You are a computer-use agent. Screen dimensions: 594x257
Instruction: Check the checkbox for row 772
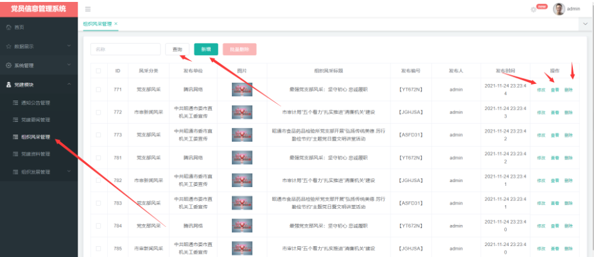tap(98, 112)
